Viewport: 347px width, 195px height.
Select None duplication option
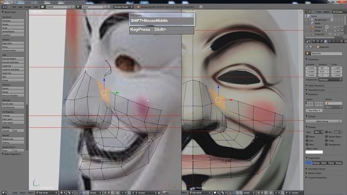click(309, 163)
